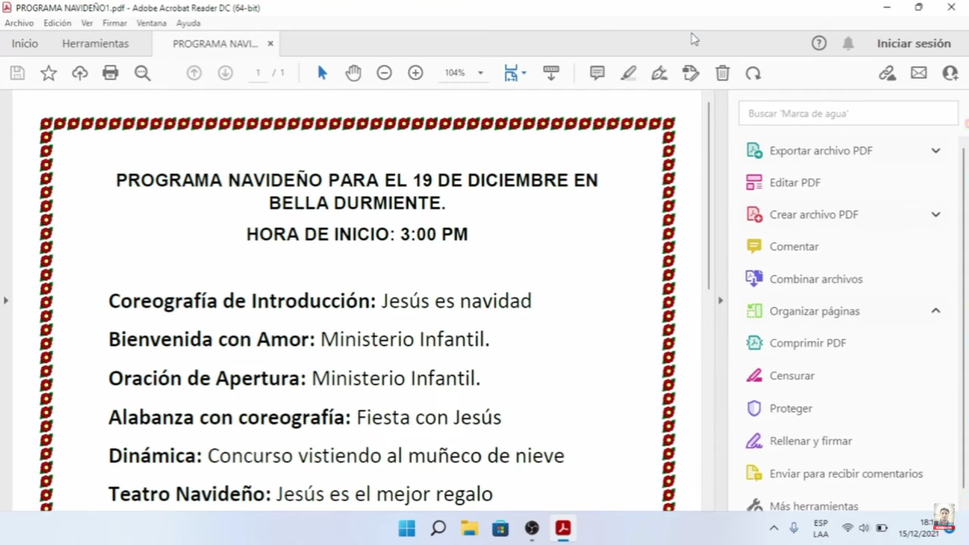Click the print file icon
969x545 pixels.
coord(110,73)
